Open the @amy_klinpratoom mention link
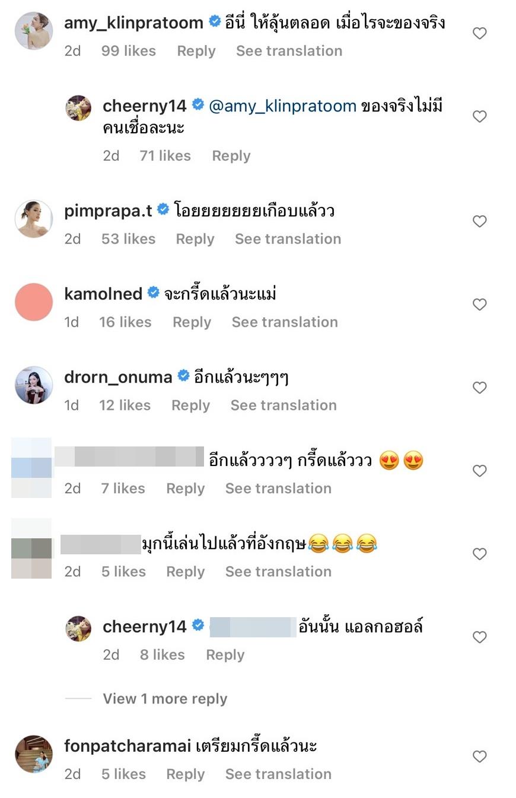The image size is (516, 798). pos(283,106)
